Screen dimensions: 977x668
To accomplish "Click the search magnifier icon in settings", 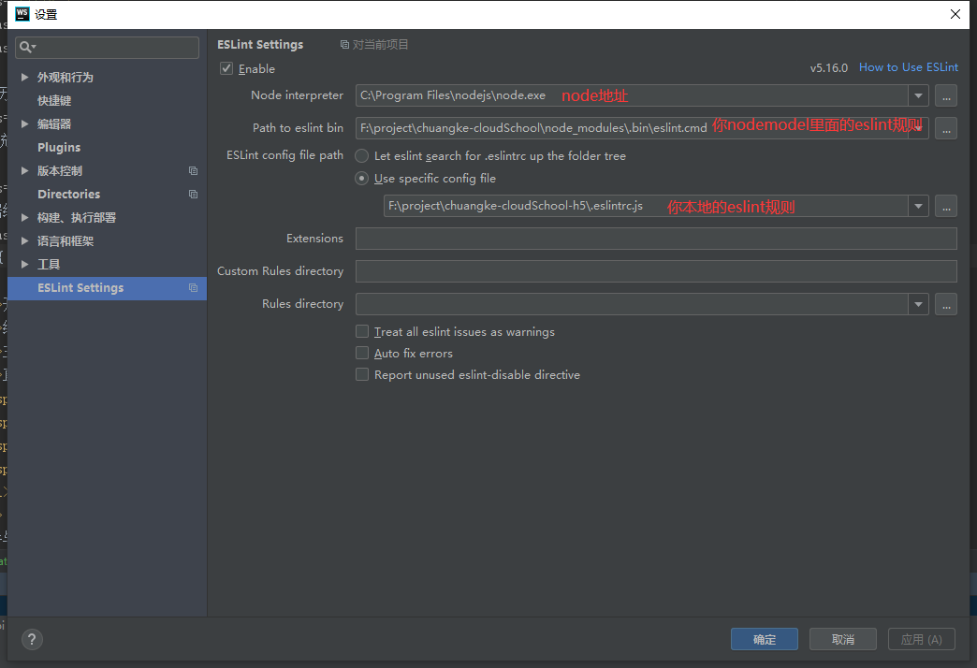I will (27, 48).
